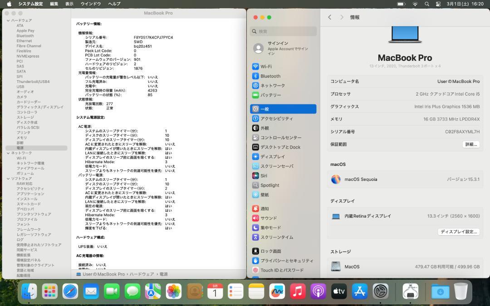Select NVMExpress in hardware list
This screenshot has height=306, width=490.
pyautogui.click(x=28, y=56)
